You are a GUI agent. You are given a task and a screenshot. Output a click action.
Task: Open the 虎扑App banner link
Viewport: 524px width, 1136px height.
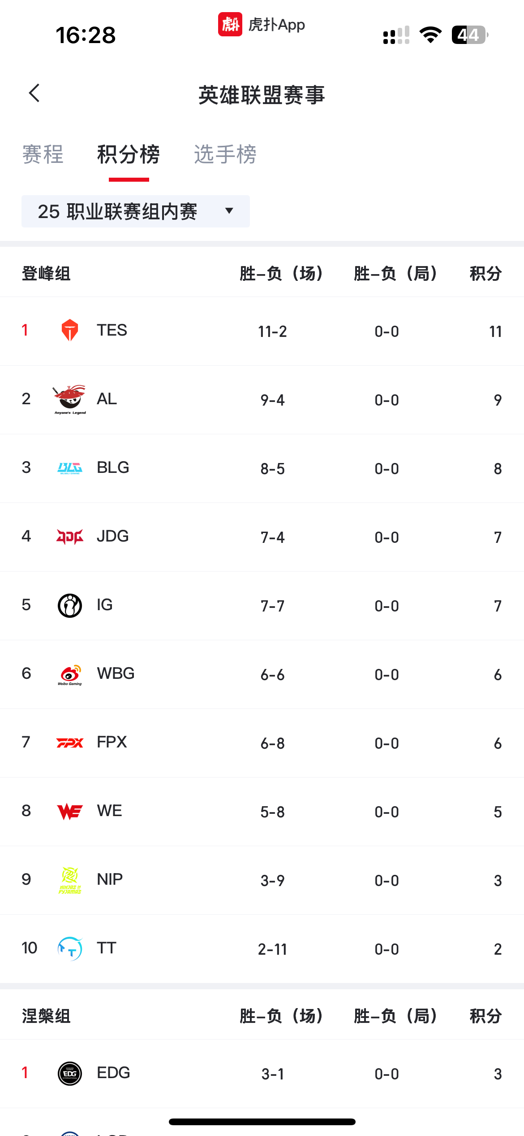[x=262, y=24]
